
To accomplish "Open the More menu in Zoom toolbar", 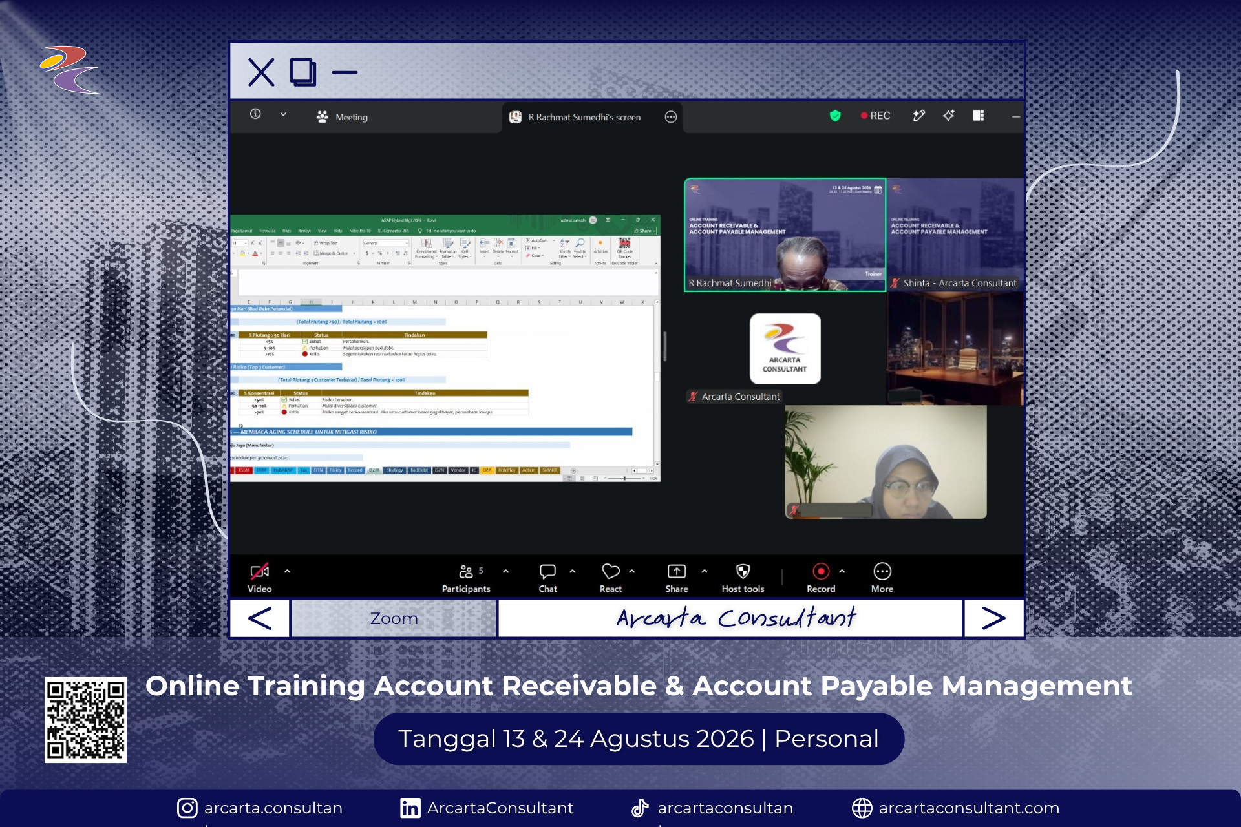I will coord(882,578).
